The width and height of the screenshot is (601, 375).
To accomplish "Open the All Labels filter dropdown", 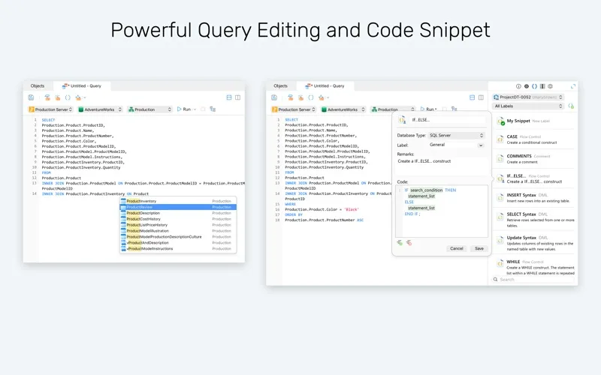I will (x=528, y=106).
